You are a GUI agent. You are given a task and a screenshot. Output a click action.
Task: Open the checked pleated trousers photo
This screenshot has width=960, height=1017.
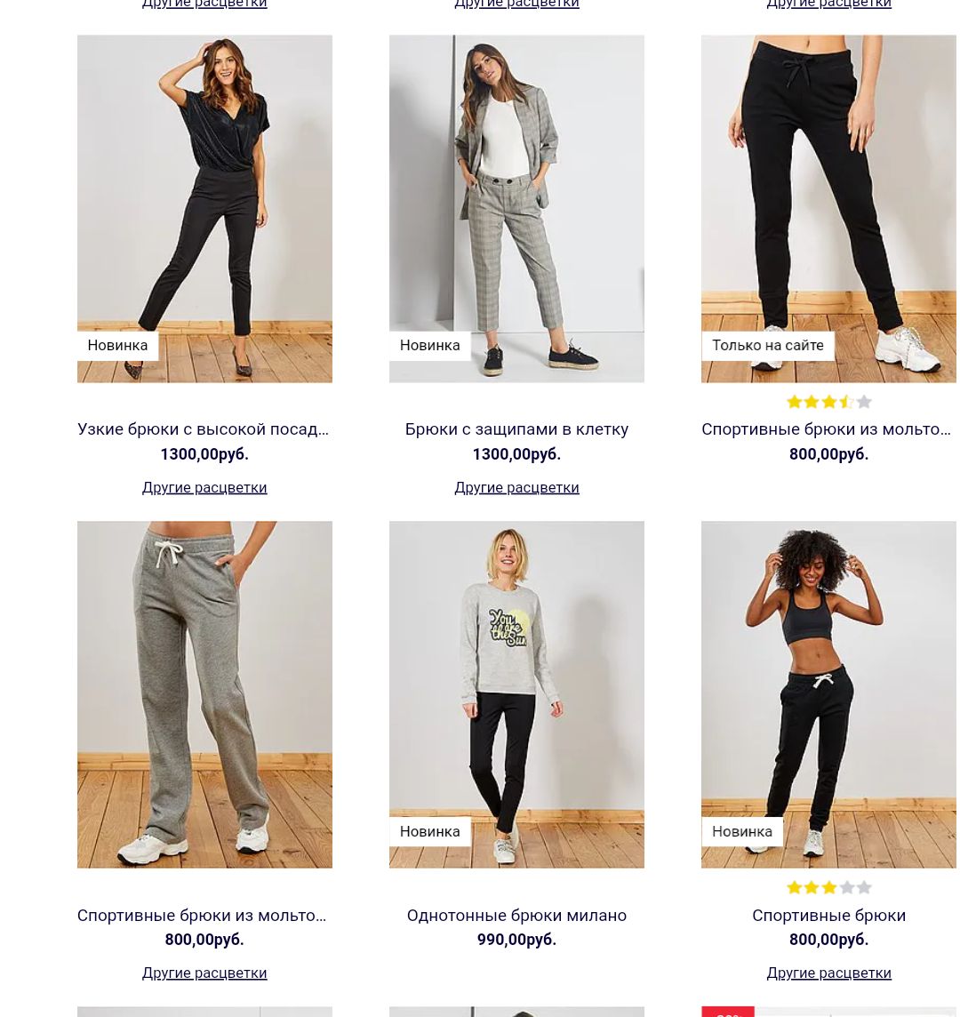[516, 208]
